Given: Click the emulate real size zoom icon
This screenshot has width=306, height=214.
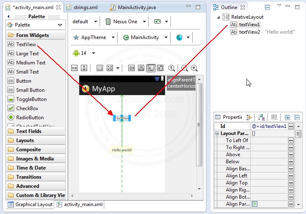Looking at the screenshot, I should (132, 68).
